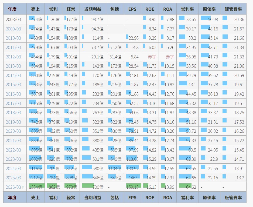Image resolution: width=253 pixels, height=207 pixels.
Task: Select the 2008/03 year cell
Action: (15, 19)
